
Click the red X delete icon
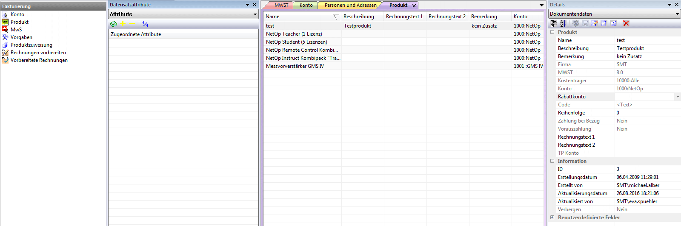pos(626,24)
